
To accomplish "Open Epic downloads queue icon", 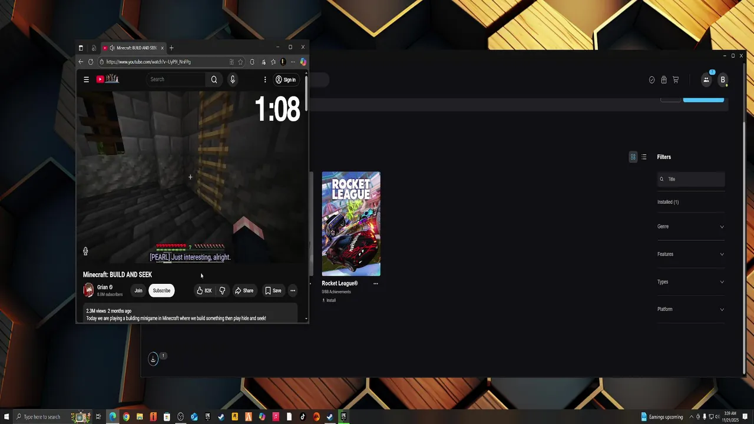I will pyautogui.click(x=153, y=359).
